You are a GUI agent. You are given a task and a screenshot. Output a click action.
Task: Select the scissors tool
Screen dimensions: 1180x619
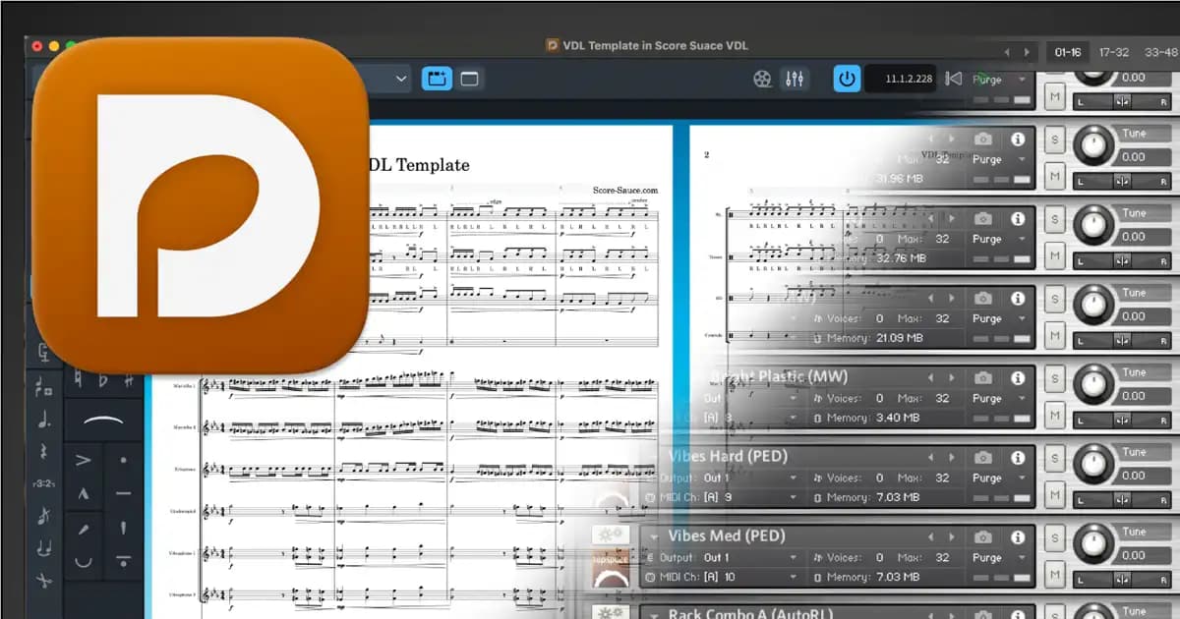pos(44,581)
